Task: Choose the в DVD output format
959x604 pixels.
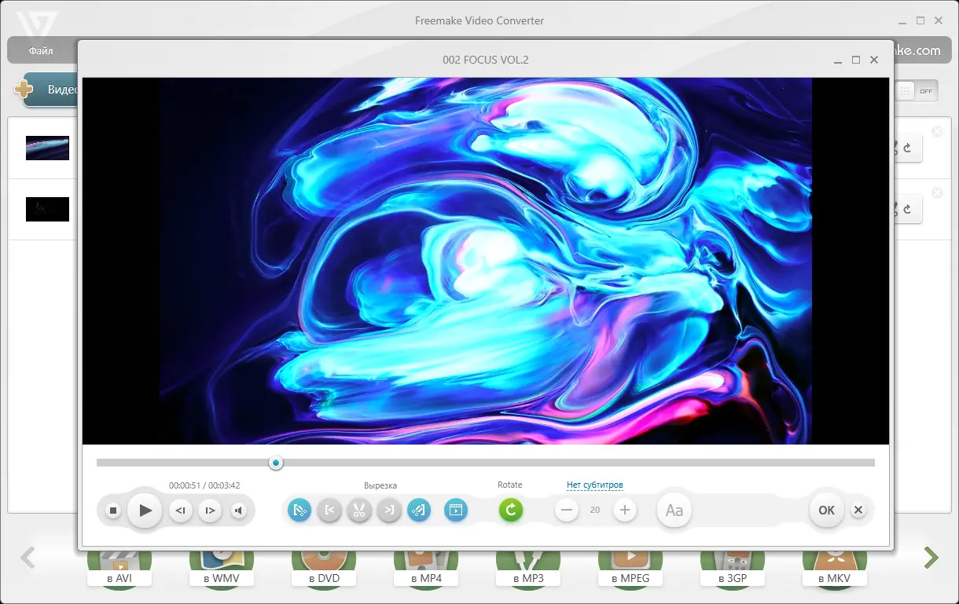Action: 324,569
